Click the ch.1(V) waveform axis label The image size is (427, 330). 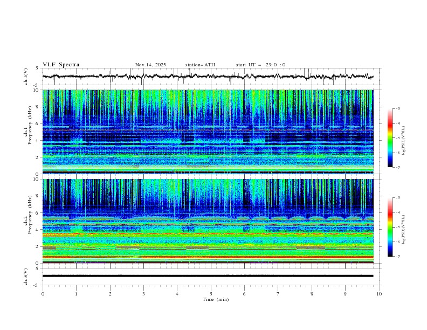(26, 77)
